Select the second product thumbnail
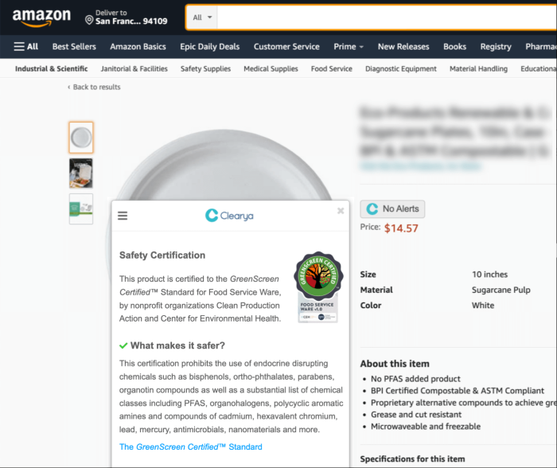Screen dimensions: 557x468 (81, 174)
